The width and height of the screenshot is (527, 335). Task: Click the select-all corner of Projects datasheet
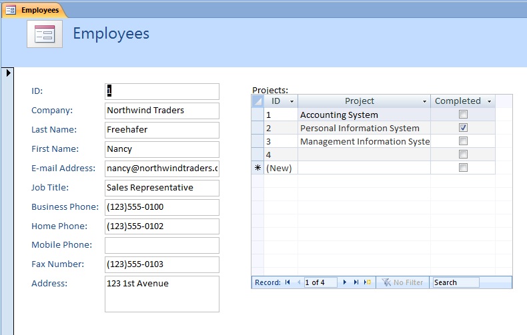(x=257, y=101)
